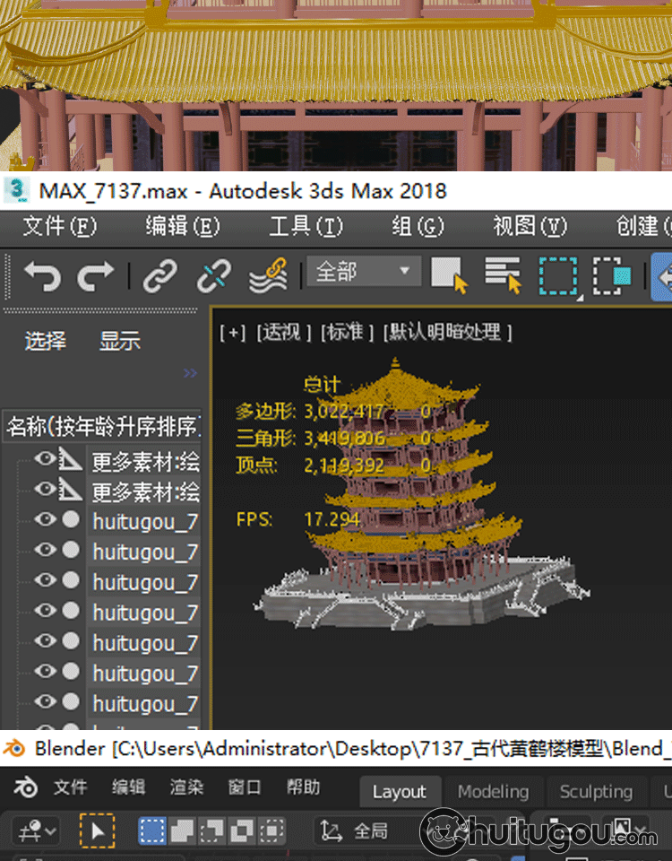Toggle eye icon of the fifth huitugou_7 row
This screenshot has width=672, height=861.
coord(45,640)
